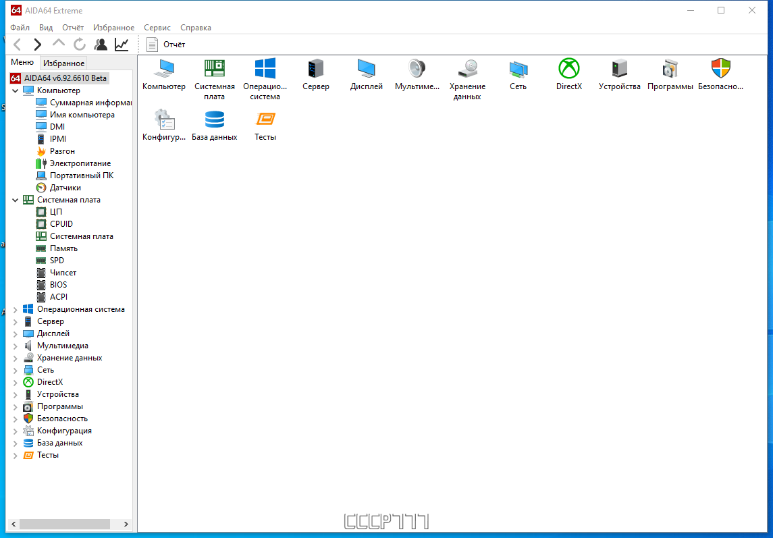Screen dimensions: 773x538
Task: Open the Сеть network icon in the right pane
Action: pos(518,74)
